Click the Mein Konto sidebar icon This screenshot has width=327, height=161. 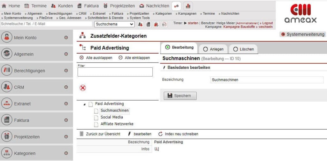tap(7, 37)
